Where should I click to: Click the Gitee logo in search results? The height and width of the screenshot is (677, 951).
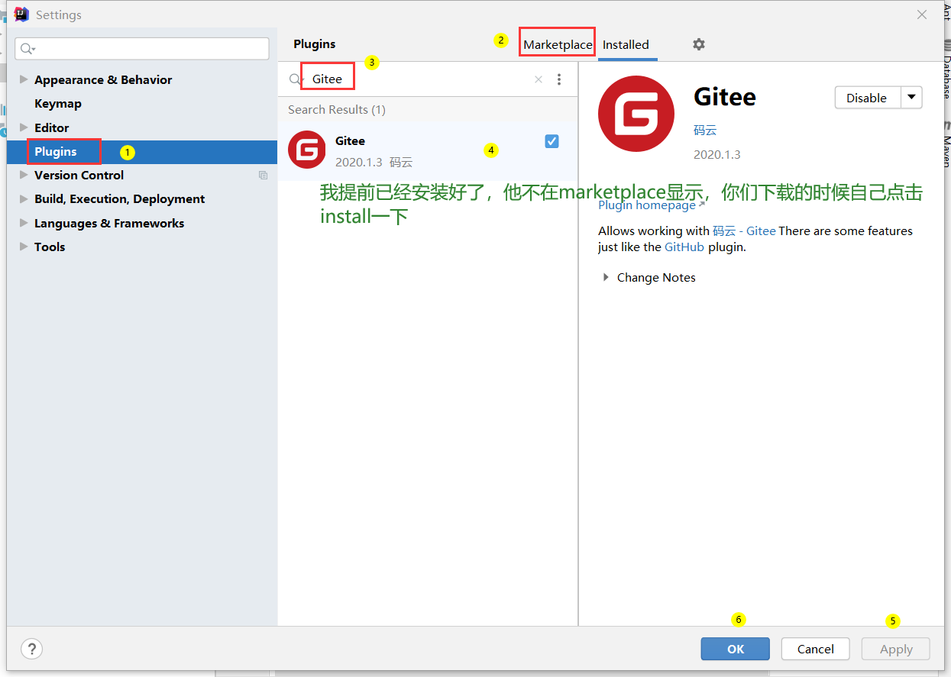click(307, 150)
